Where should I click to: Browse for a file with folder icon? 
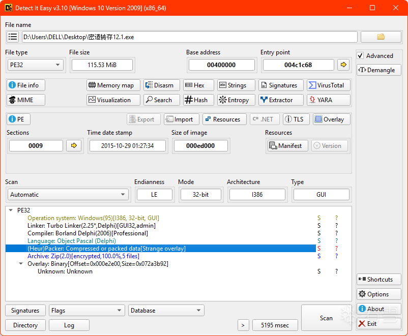tap(381, 37)
